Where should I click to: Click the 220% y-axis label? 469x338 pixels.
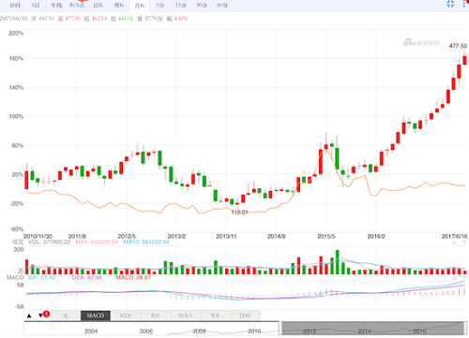[x=16, y=33]
